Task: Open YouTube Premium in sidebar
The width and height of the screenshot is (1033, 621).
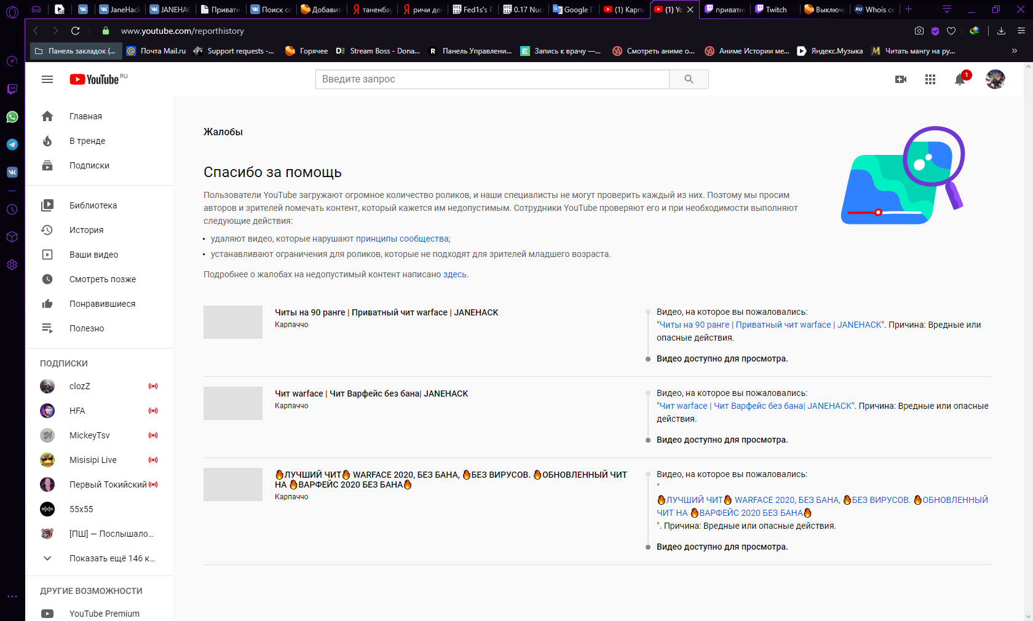Action: tap(99, 614)
